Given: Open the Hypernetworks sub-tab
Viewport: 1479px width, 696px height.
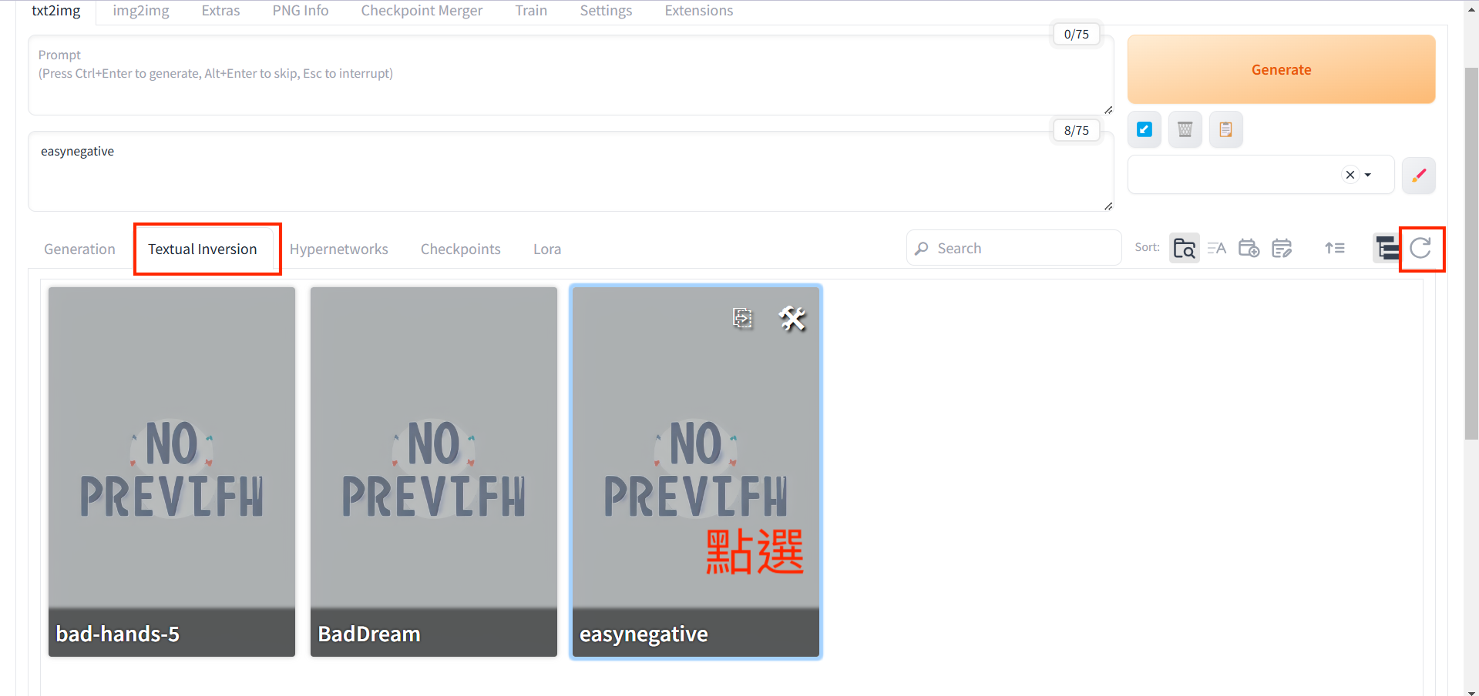Looking at the screenshot, I should point(339,249).
